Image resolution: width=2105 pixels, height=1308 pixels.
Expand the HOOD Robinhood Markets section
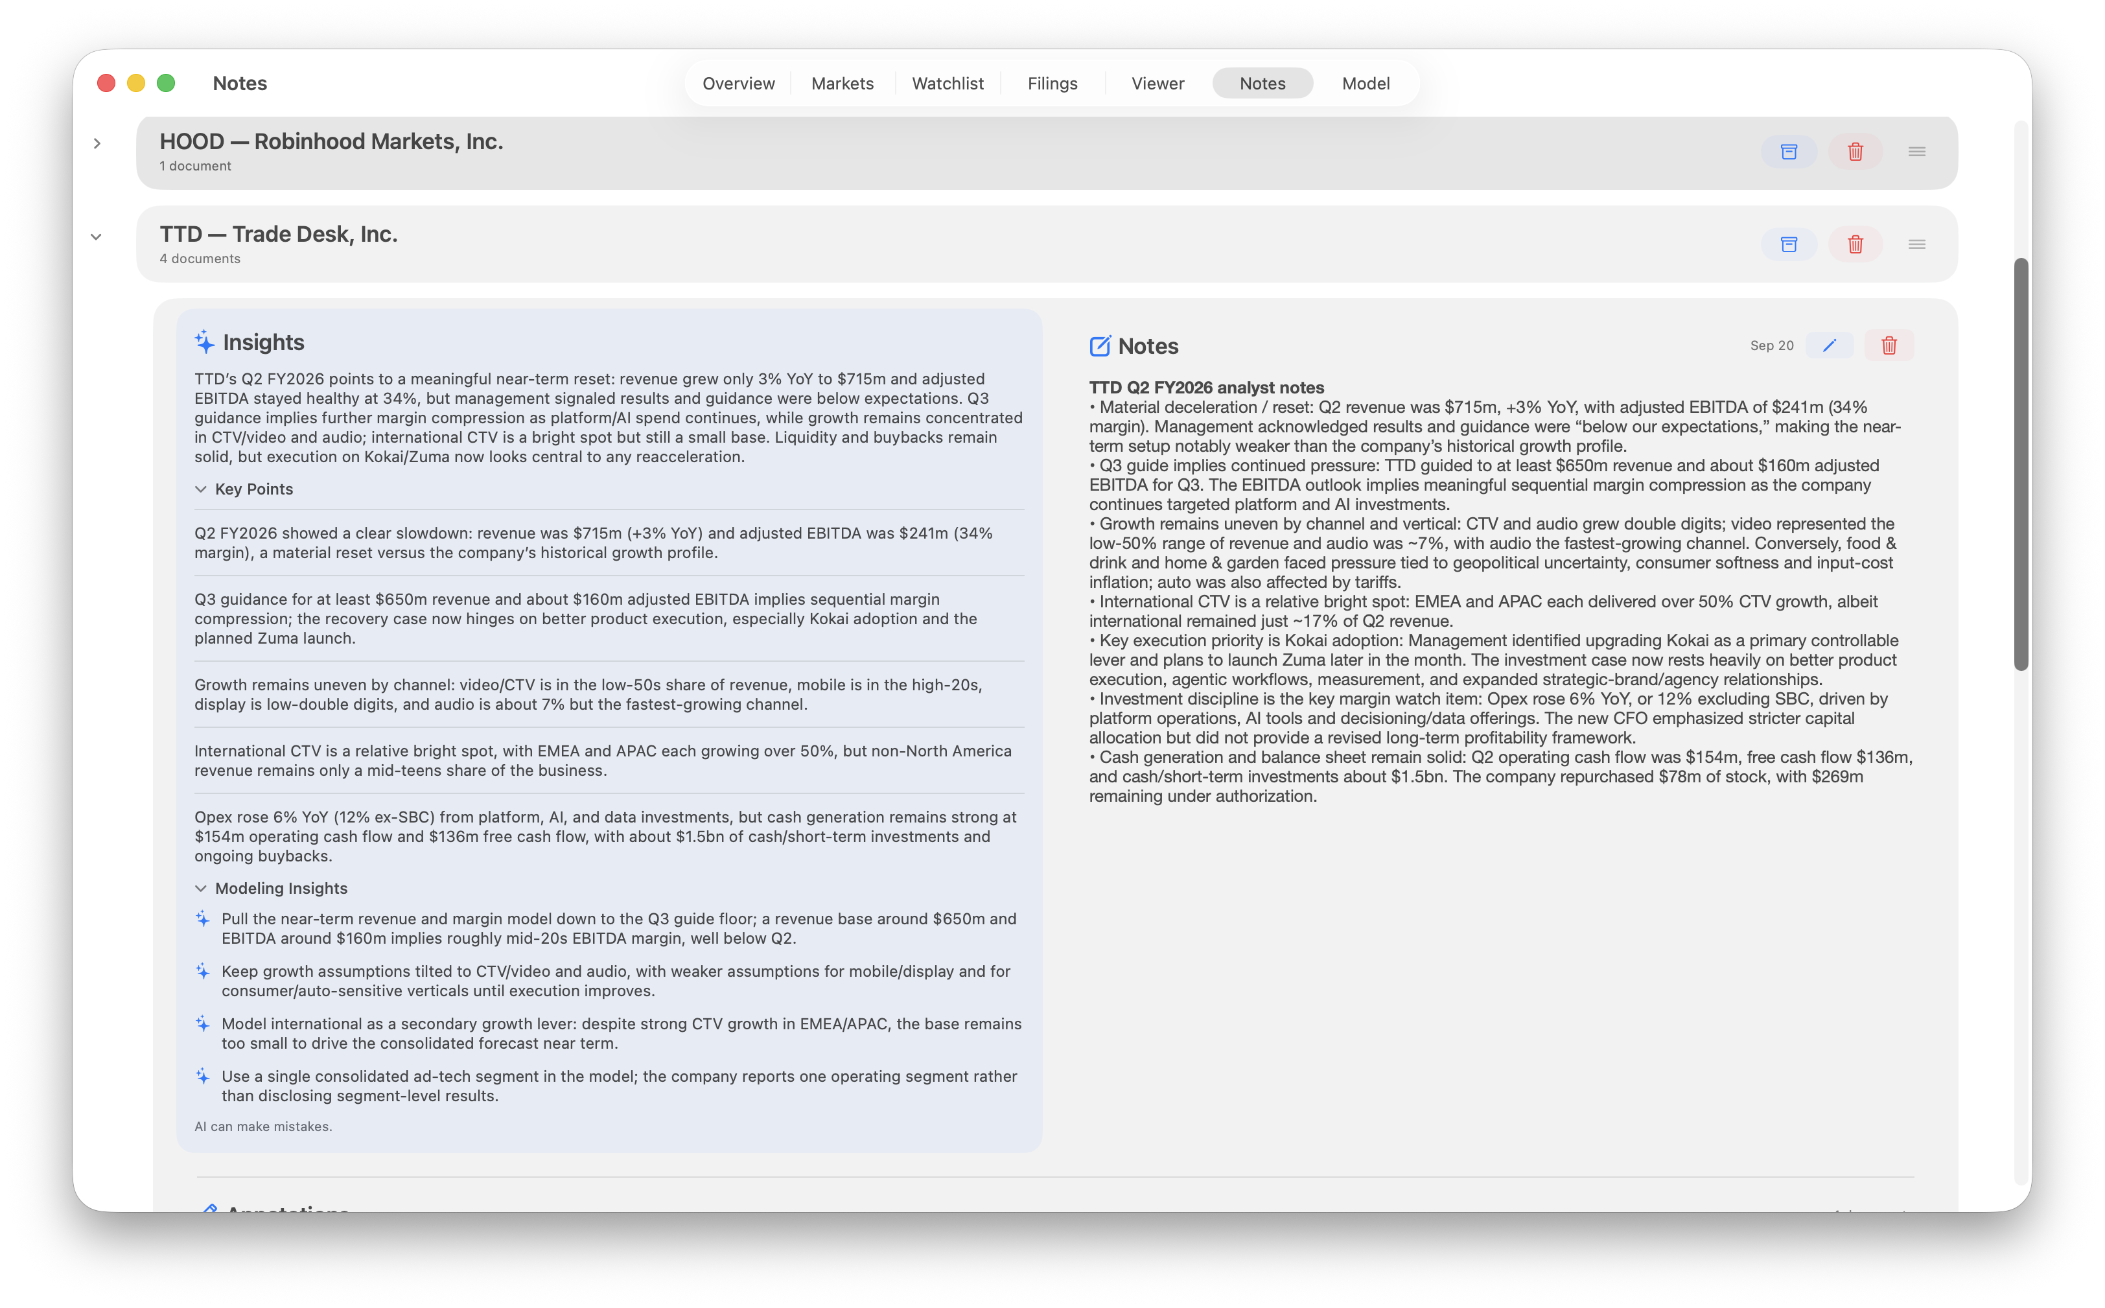(x=97, y=144)
